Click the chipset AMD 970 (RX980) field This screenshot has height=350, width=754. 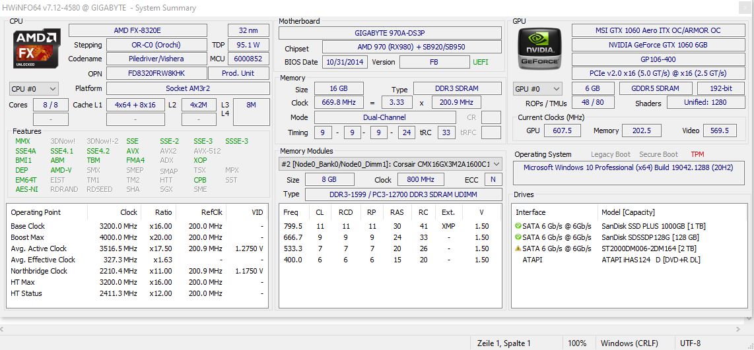[x=411, y=47]
